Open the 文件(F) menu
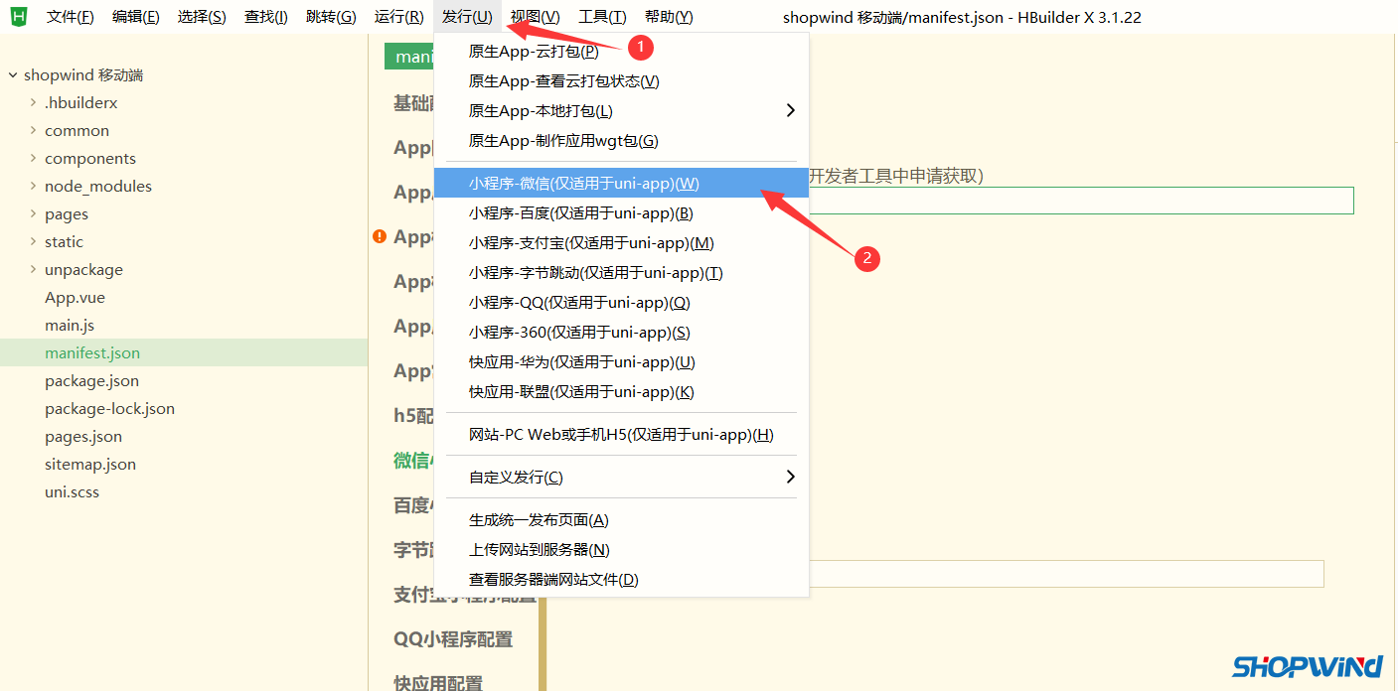This screenshot has height=691, width=1398. 71,17
